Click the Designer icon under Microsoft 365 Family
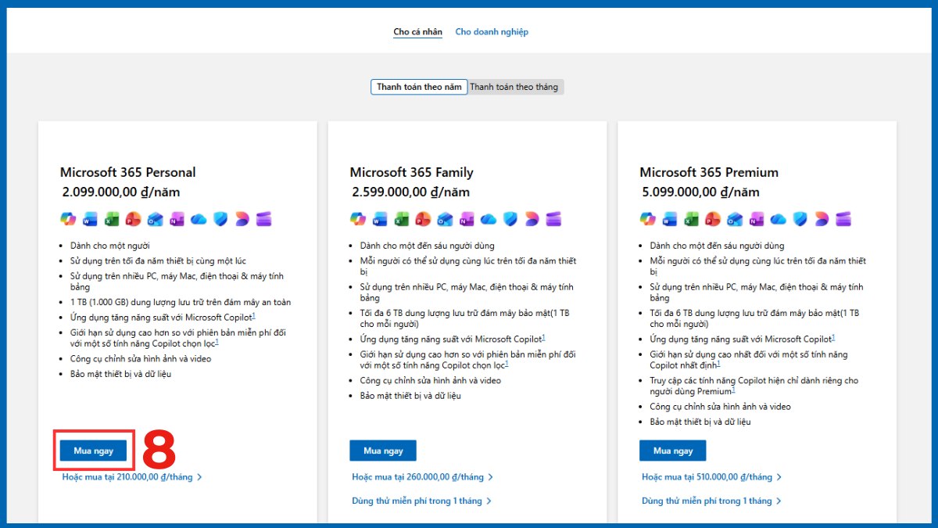 (x=532, y=218)
